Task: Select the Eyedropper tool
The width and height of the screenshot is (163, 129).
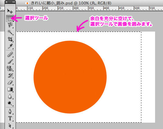Action: (x=10, y=46)
